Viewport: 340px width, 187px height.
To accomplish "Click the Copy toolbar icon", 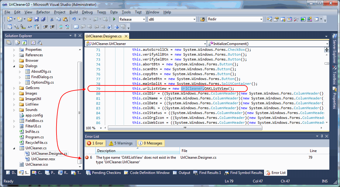I will pos(59,19).
